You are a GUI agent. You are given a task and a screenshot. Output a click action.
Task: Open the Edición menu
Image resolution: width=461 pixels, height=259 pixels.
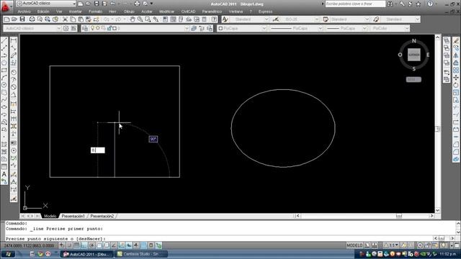pos(43,12)
